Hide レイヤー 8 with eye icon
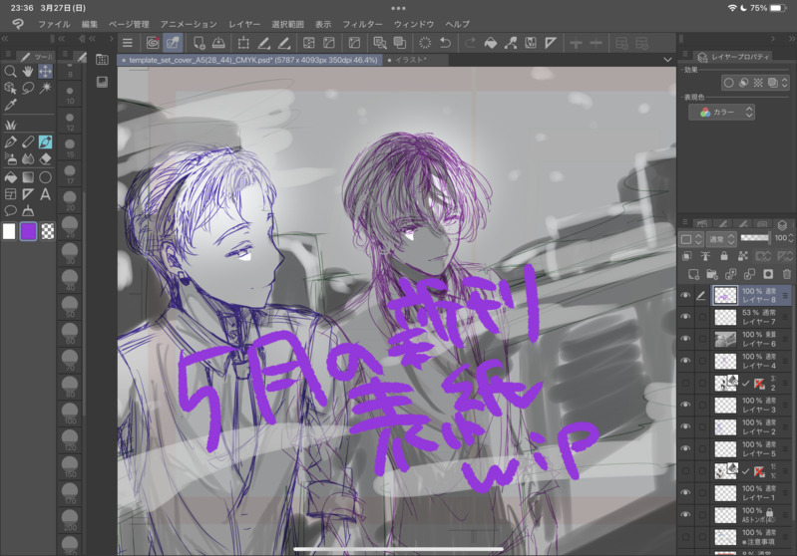797x556 pixels. click(685, 295)
